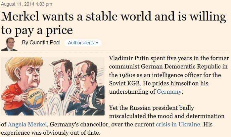Viewport: 231px width, 137px height.
Task: Visit the crisis in Ukraine link
Action: click(178, 125)
